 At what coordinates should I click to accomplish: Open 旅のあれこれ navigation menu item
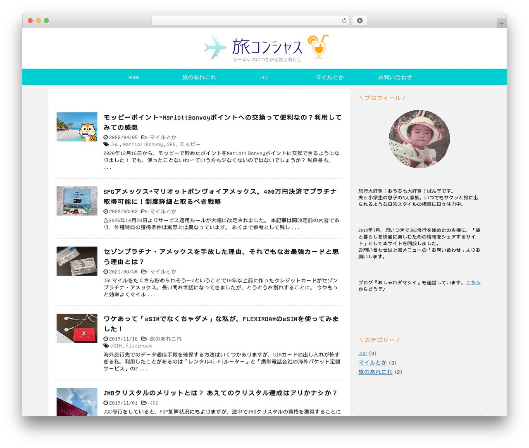click(199, 77)
